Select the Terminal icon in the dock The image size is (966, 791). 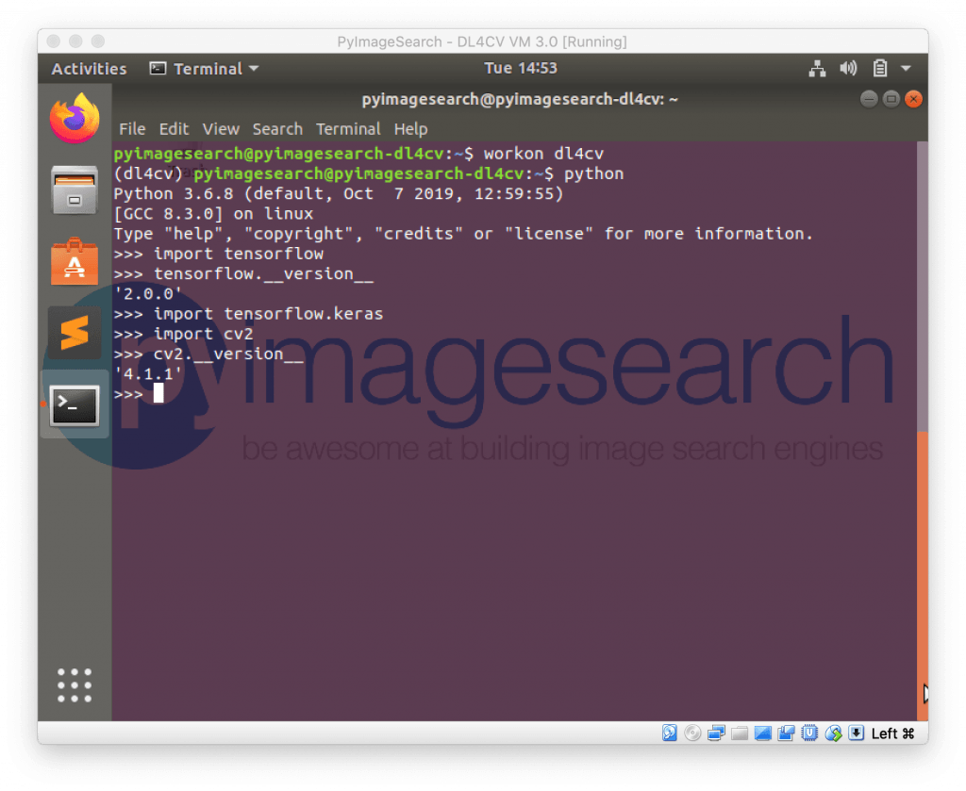click(75, 405)
